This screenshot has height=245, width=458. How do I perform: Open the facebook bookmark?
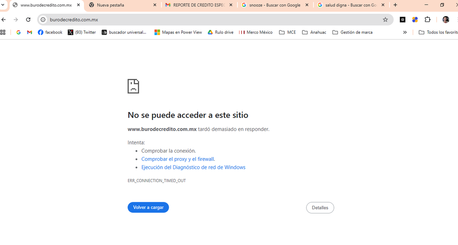[x=50, y=32]
